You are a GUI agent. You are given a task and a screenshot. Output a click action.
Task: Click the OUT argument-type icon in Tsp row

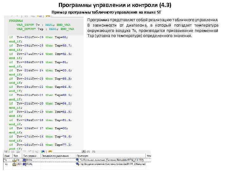tap(14, 164)
